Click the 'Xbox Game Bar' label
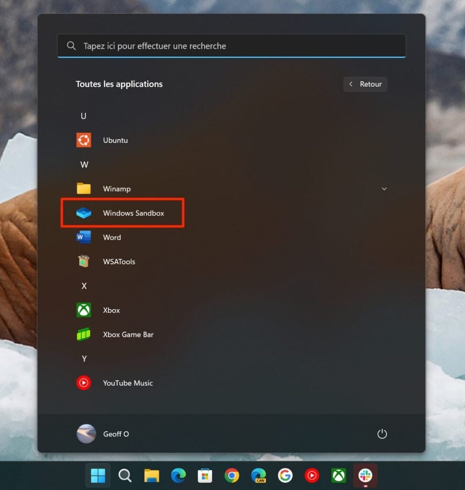Viewport: 465px width, 490px height. pyautogui.click(x=128, y=334)
